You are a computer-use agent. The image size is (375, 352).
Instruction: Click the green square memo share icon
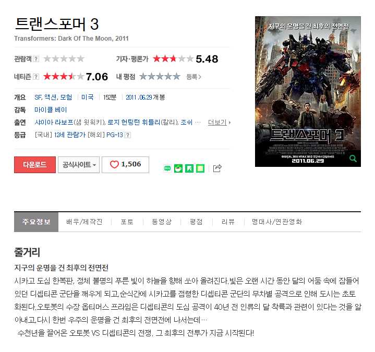click(x=200, y=168)
